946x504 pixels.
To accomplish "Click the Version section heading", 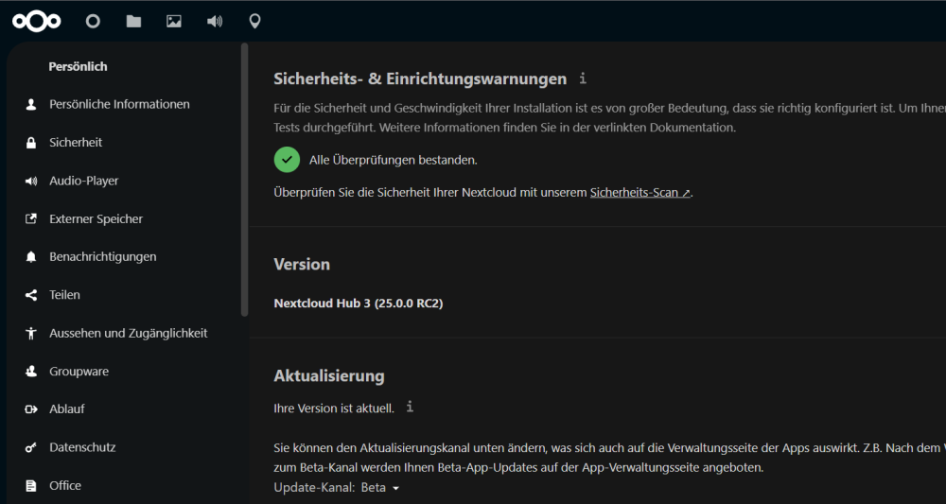I will coord(302,265).
